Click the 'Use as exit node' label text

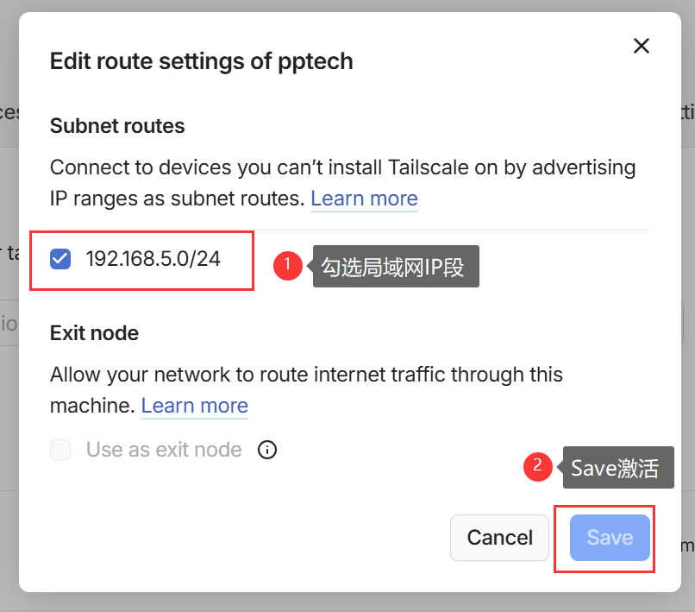(164, 450)
